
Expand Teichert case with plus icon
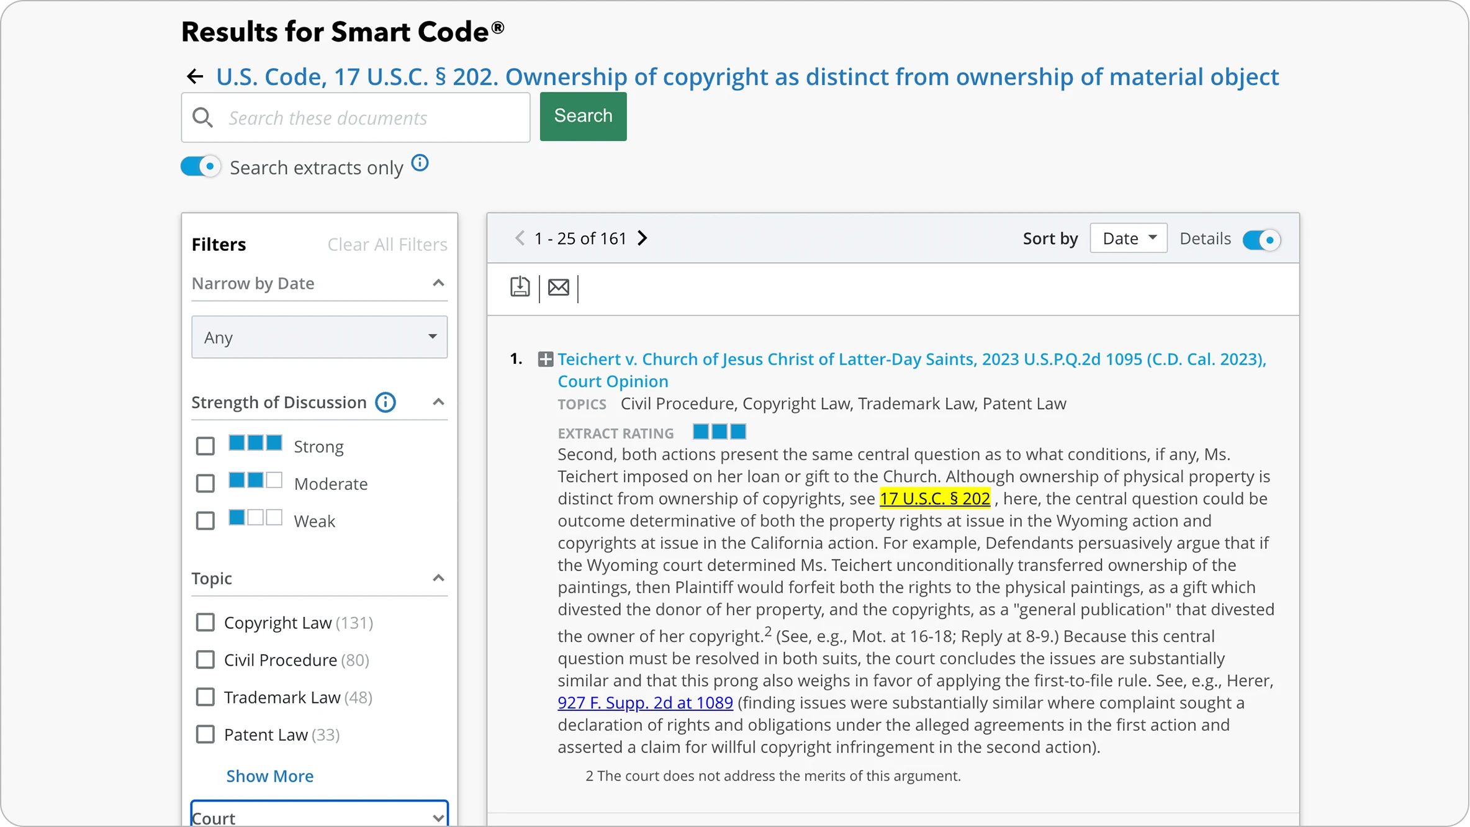(545, 359)
